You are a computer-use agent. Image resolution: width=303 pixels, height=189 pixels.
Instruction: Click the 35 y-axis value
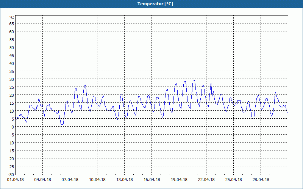(x=12, y=71)
